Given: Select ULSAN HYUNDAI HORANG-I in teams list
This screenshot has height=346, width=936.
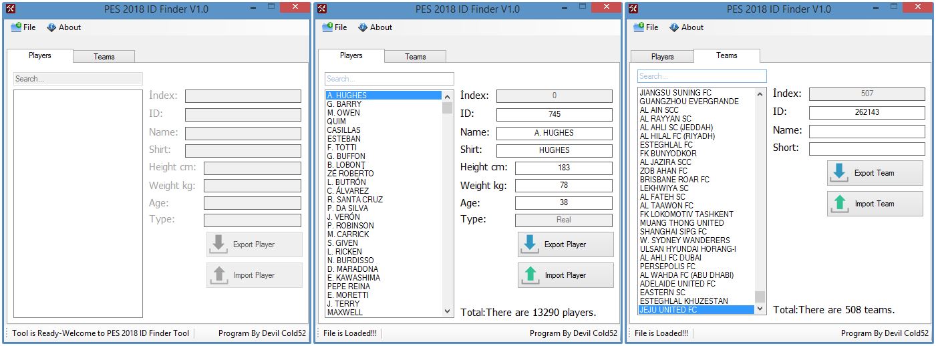Looking at the screenshot, I should tap(696, 249).
